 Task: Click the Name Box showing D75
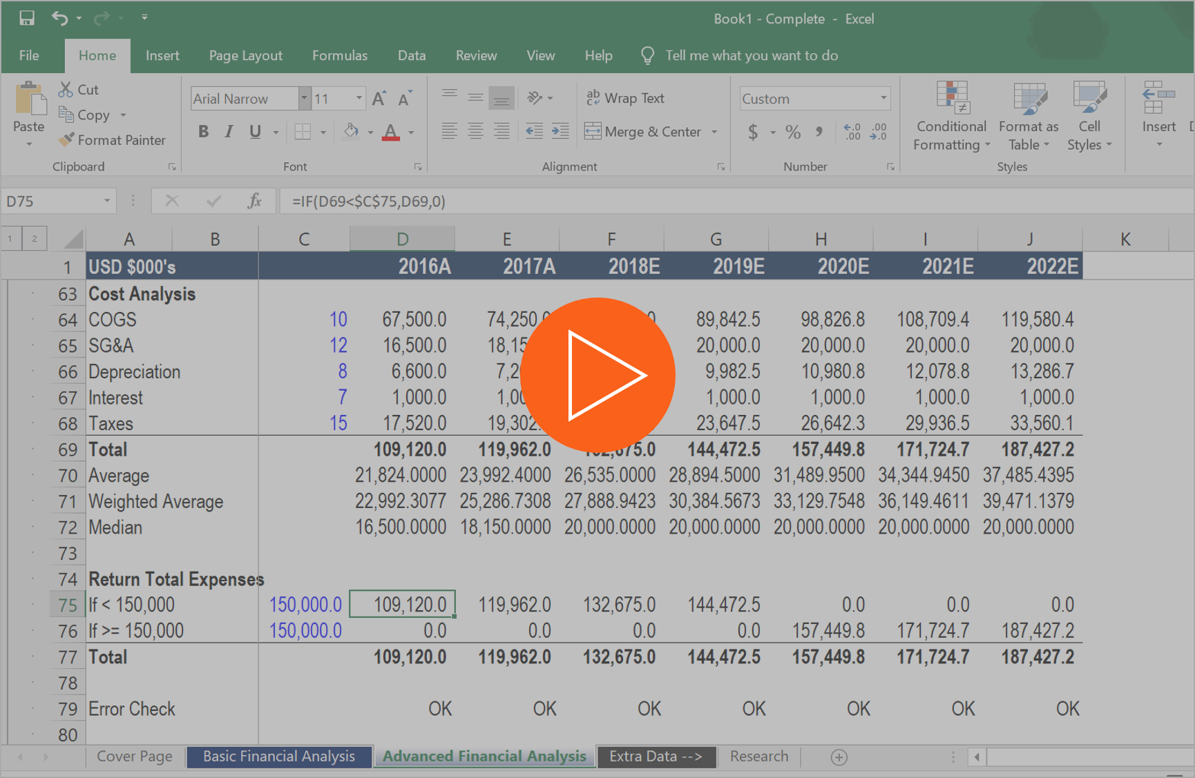point(48,201)
